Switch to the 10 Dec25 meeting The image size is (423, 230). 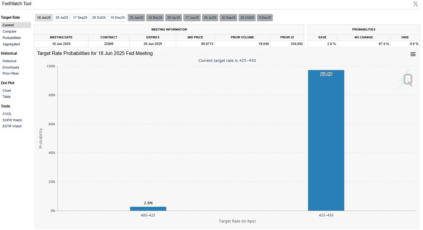(x=117, y=17)
